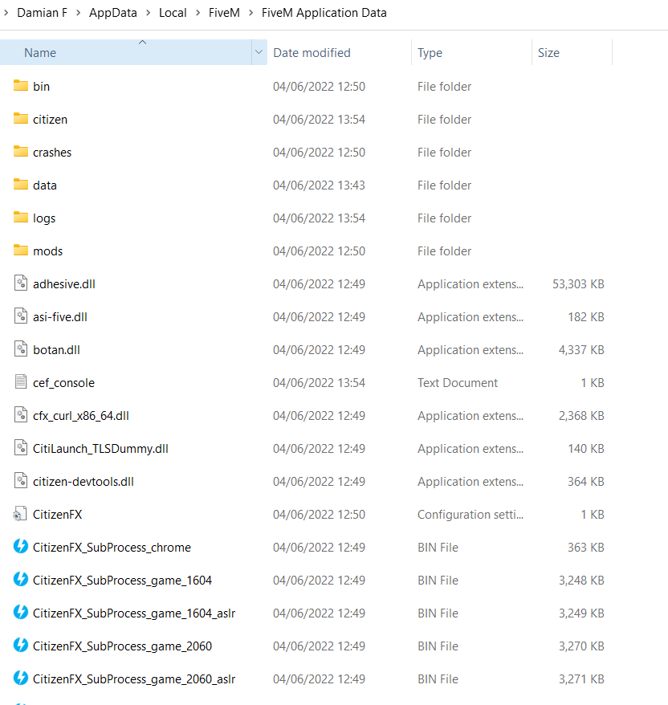Viewport: 668px width, 705px height.
Task: Select the data folder icon
Action: 21,184
